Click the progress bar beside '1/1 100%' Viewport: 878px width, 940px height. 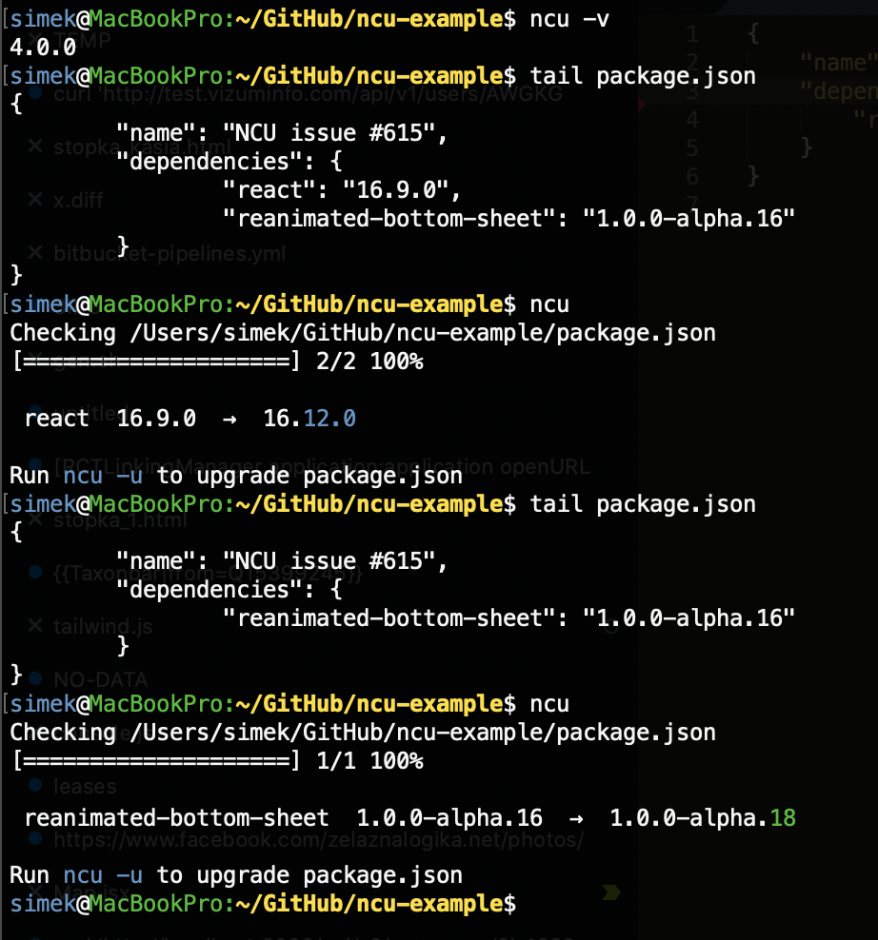point(156,761)
